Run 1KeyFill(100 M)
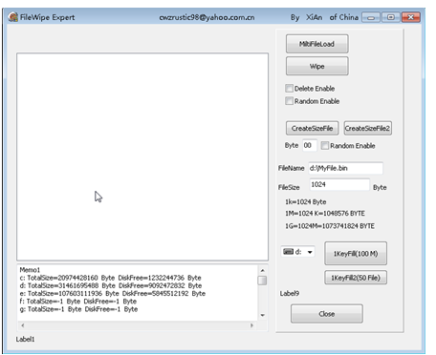This screenshot has height=355, width=436. coord(356,254)
